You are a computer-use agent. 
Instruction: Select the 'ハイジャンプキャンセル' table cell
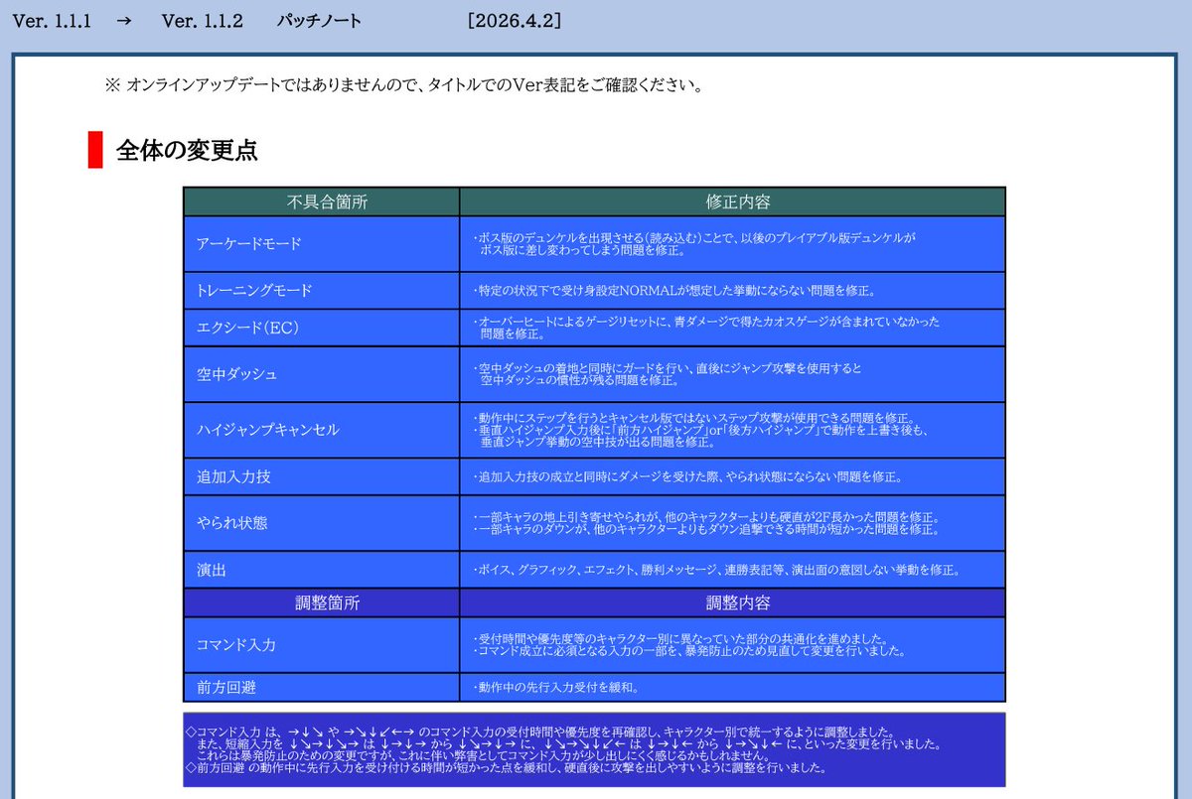point(322,430)
